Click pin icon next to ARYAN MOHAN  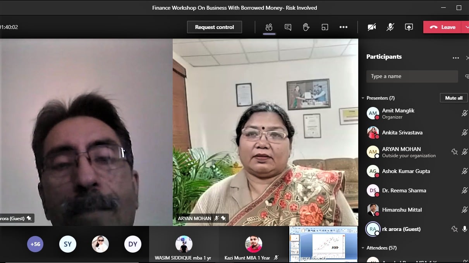click(455, 152)
